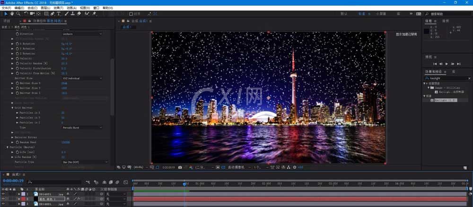Click the Show Channel color icon in viewer
473x207 pixels.
coord(191,167)
